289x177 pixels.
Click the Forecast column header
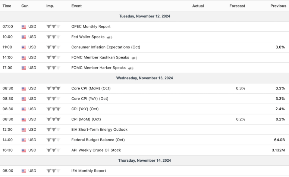click(x=237, y=6)
